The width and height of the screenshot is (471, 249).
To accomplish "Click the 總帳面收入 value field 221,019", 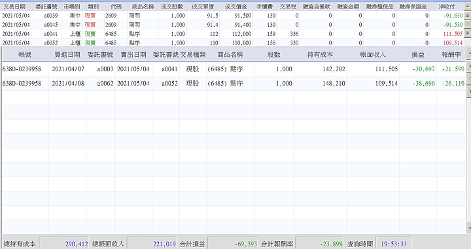I will pyautogui.click(x=152, y=244).
